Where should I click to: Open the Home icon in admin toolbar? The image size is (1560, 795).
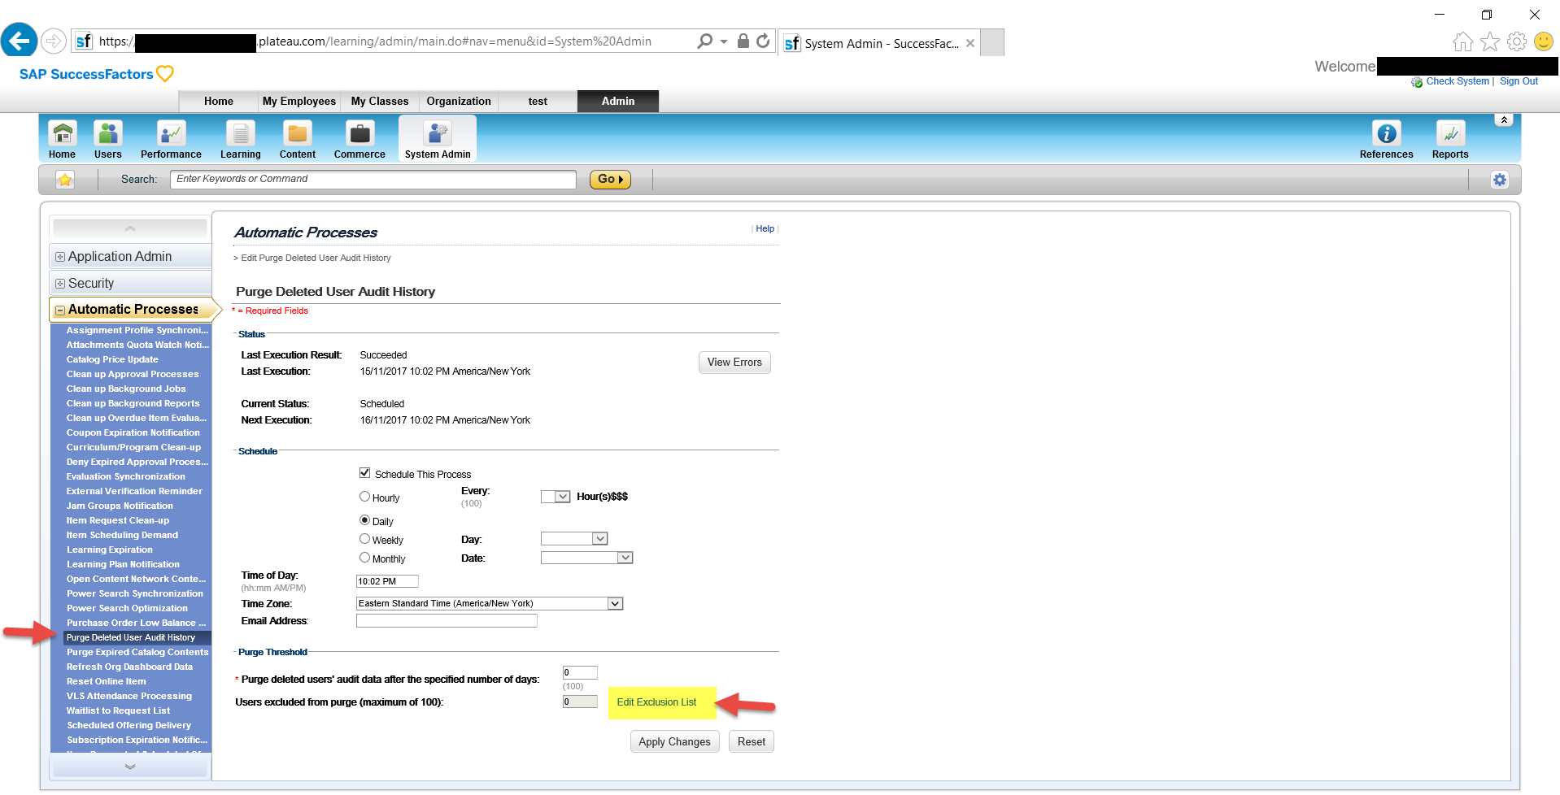pyautogui.click(x=62, y=140)
